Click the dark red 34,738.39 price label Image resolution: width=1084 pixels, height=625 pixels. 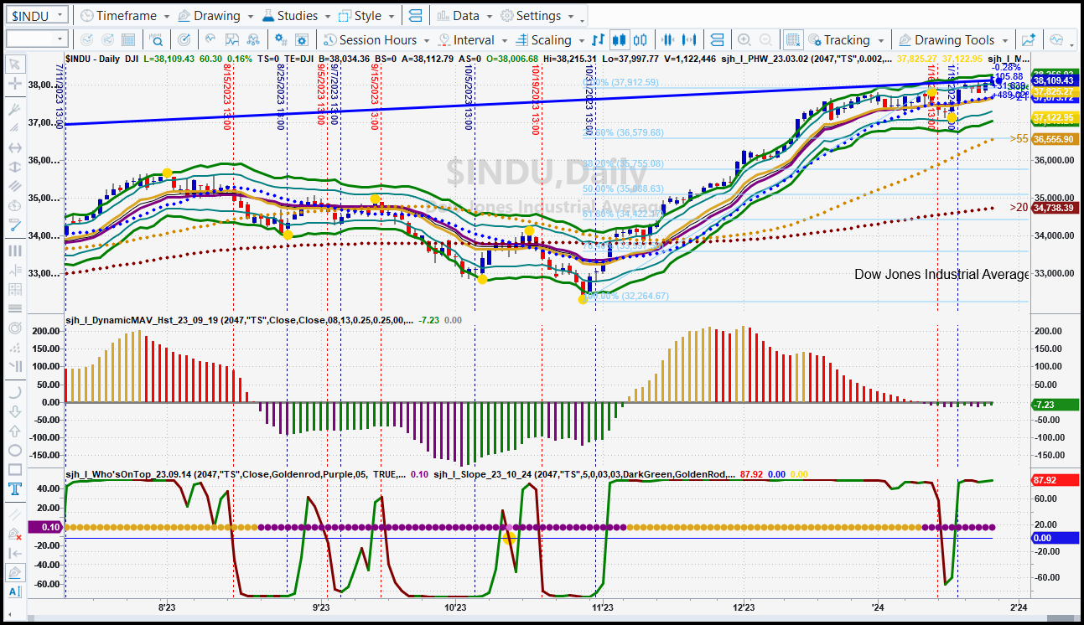pyautogui.click(x=1053, y=207)
